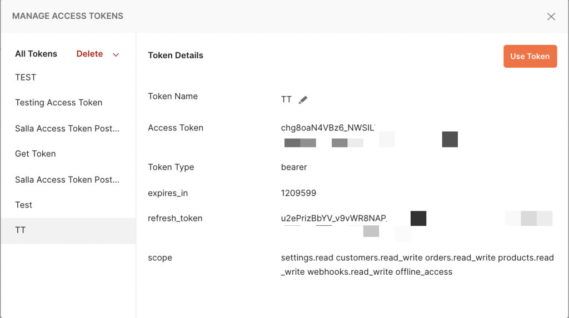Click the expires_in value 1209599

298,193
